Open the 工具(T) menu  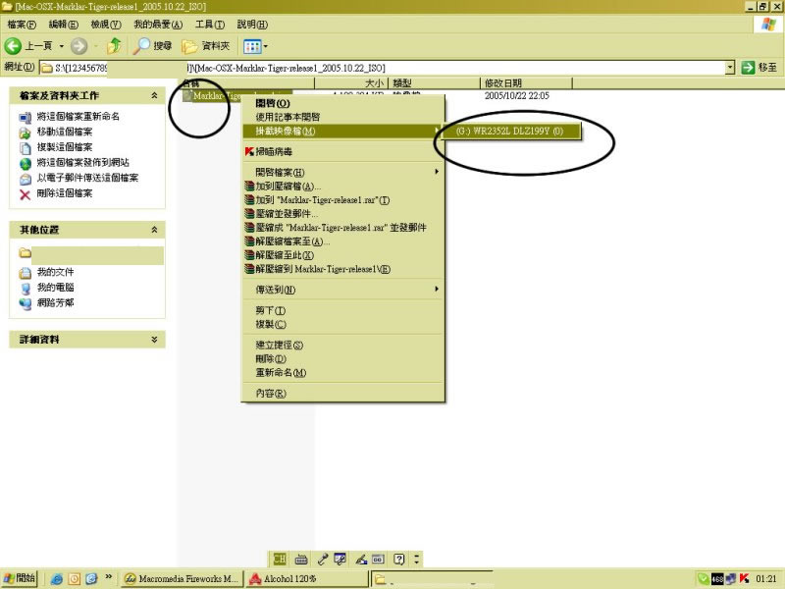pyautogui.click(x=210, y=24)
